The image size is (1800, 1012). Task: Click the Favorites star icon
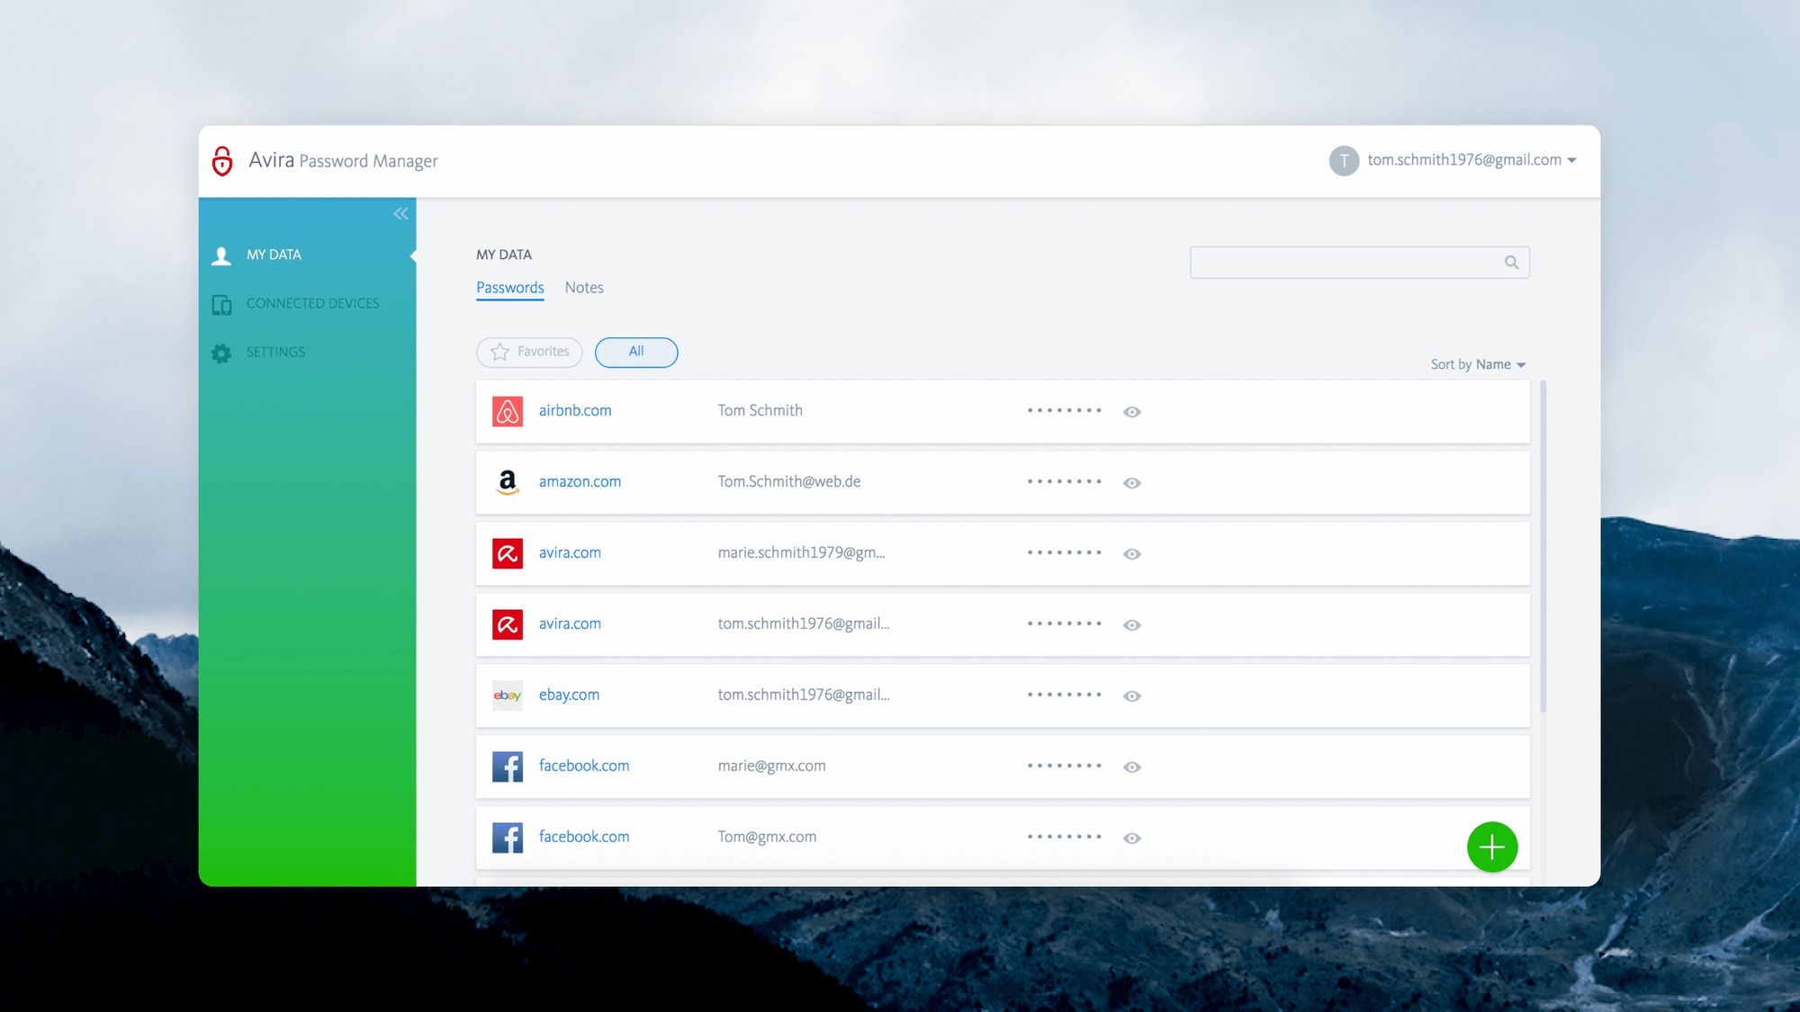point(499,352)
